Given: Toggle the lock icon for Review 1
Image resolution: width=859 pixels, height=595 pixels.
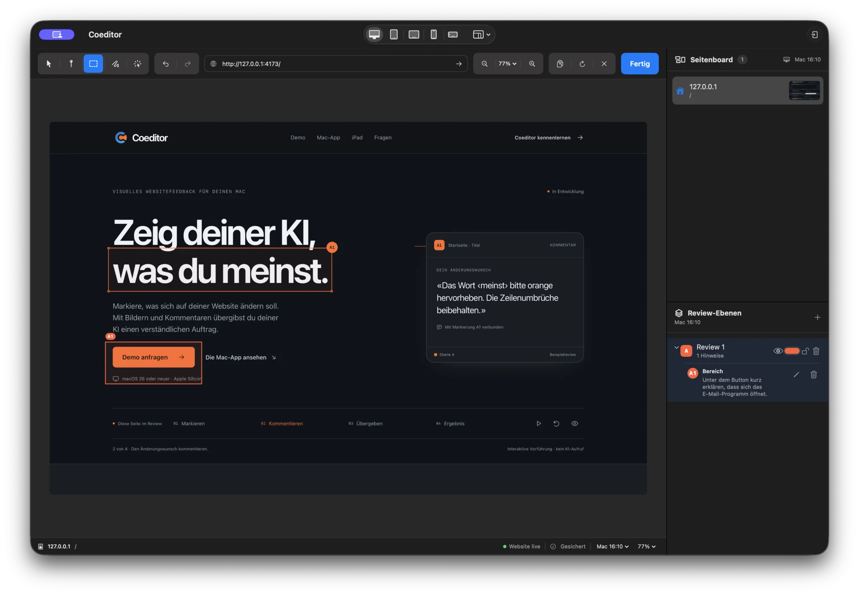Looking at the screenshot, I should coord(805,351).
